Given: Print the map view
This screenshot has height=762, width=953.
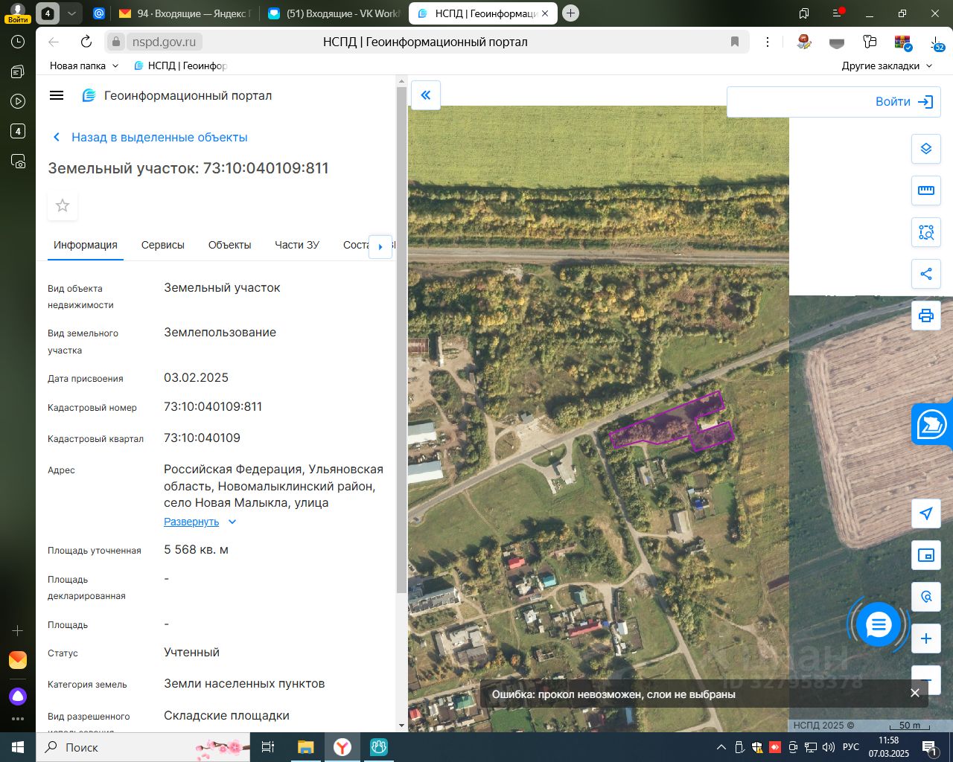Looking at the screenshot, I should click(x=925, y=316).
